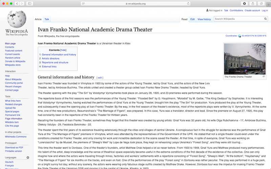The height and width of the screenshot is (169, 271).
Task: Open a new tab with plus button
Action: tap(269, 5)
